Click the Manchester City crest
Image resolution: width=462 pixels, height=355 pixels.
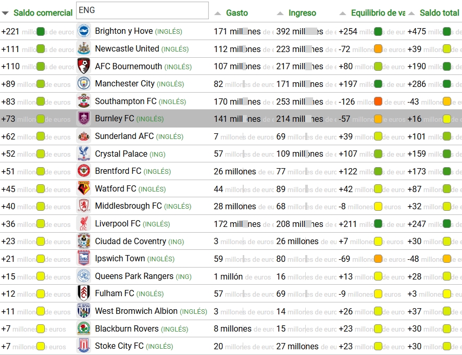coord(83,84)
